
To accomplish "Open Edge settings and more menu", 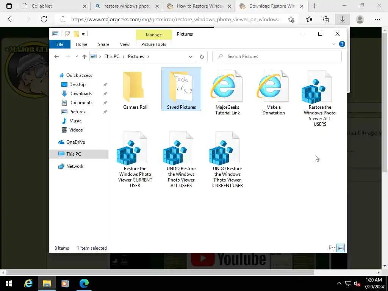I will pyautogui.click(x=377, y=19).
